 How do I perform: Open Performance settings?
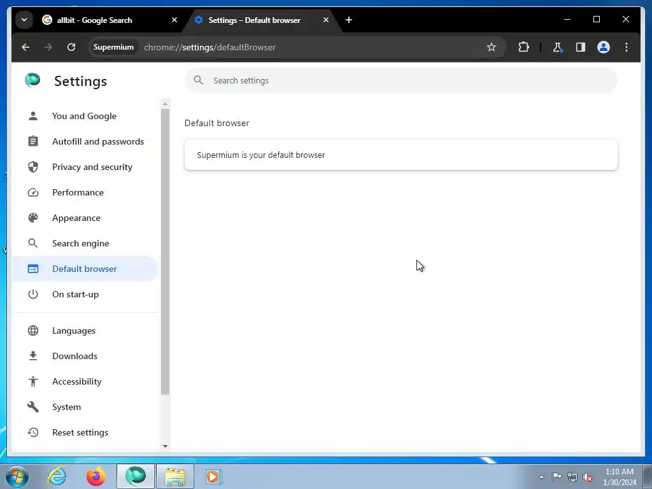tap(85, 192)
